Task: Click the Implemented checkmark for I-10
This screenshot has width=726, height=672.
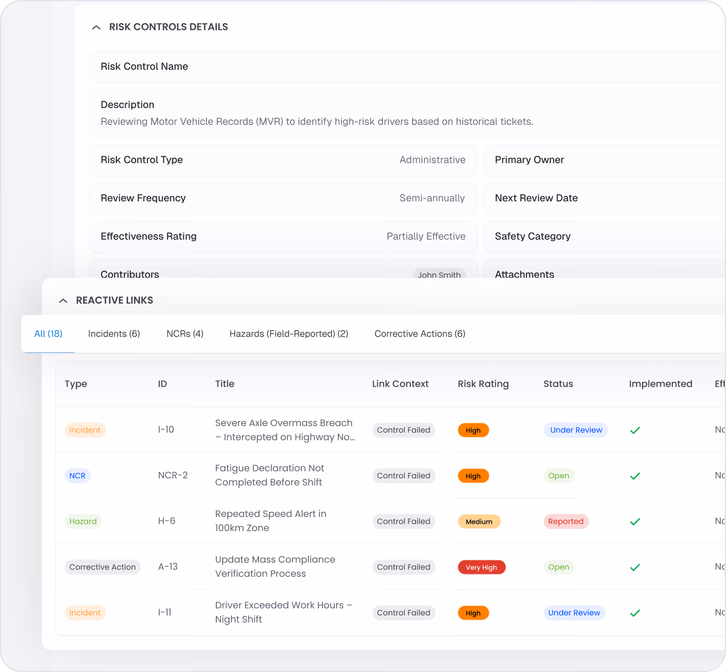Action: [635, 430]
